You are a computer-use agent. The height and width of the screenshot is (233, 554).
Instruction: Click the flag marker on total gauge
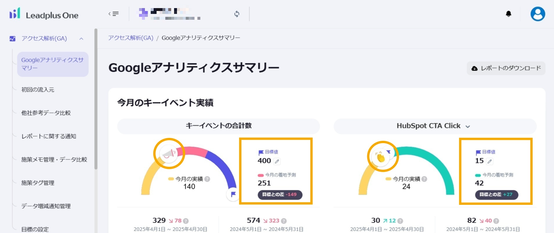pyautogui.click(x=233, y=194)
